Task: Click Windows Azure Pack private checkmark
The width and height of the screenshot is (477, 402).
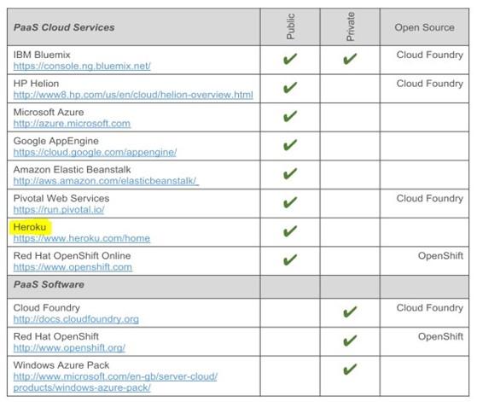Action: click(x=350, y=369)
